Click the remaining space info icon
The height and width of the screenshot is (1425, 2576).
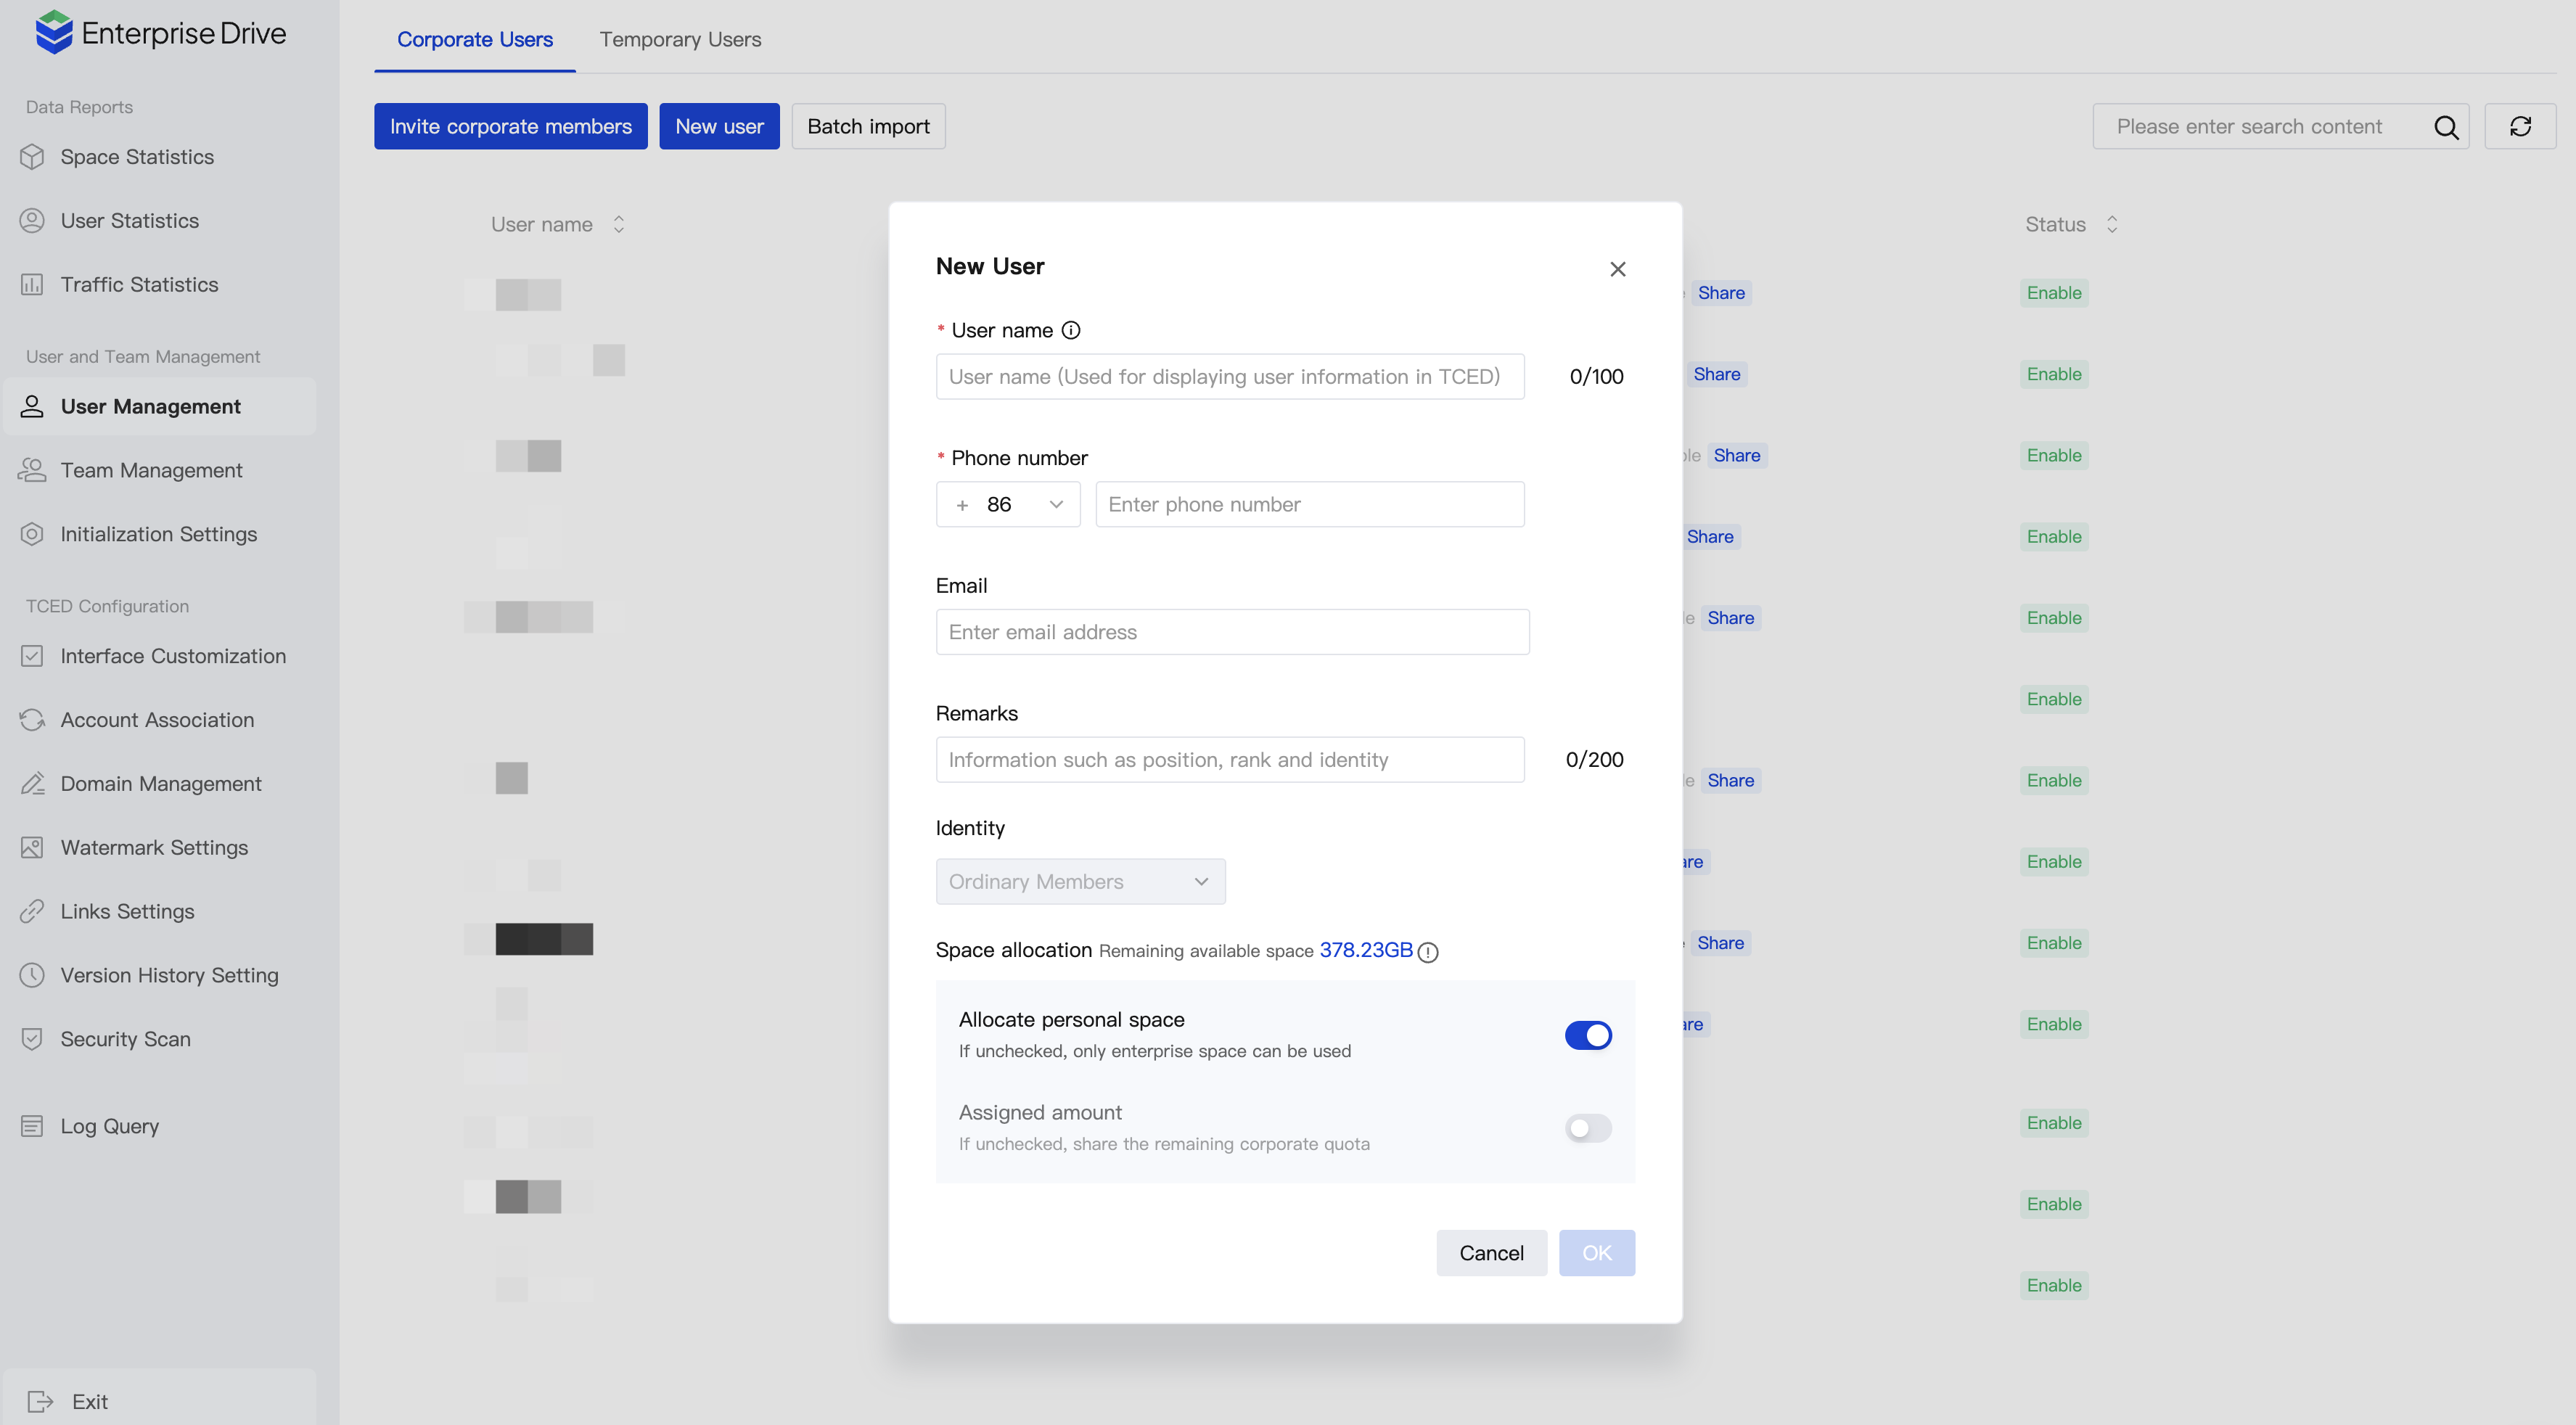click(1428, 952)
